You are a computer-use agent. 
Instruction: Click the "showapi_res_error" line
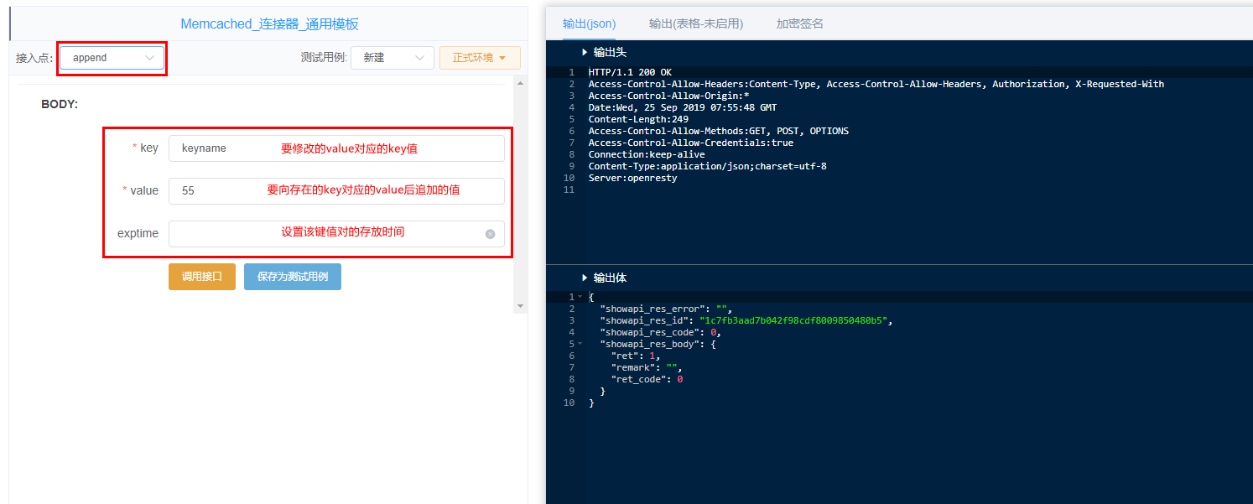(666, 309)
